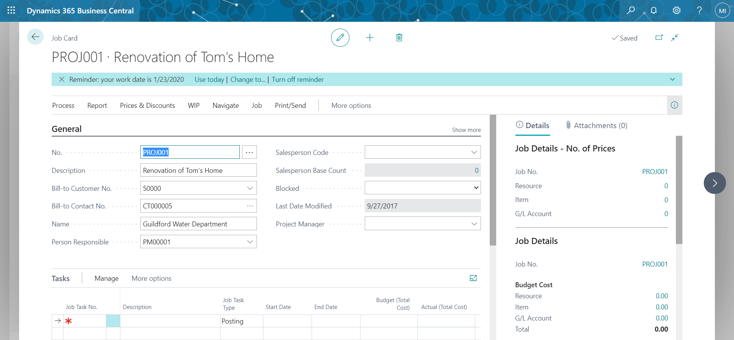Create a new job with plus icon
Image resolution: width=734 pixels, height=340 pixels.
(370, 37)
